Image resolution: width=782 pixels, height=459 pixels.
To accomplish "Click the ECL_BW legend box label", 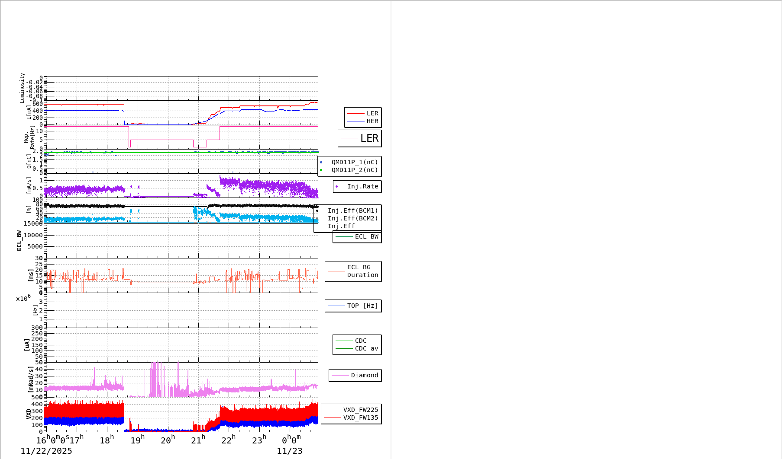I will (366, 236).
